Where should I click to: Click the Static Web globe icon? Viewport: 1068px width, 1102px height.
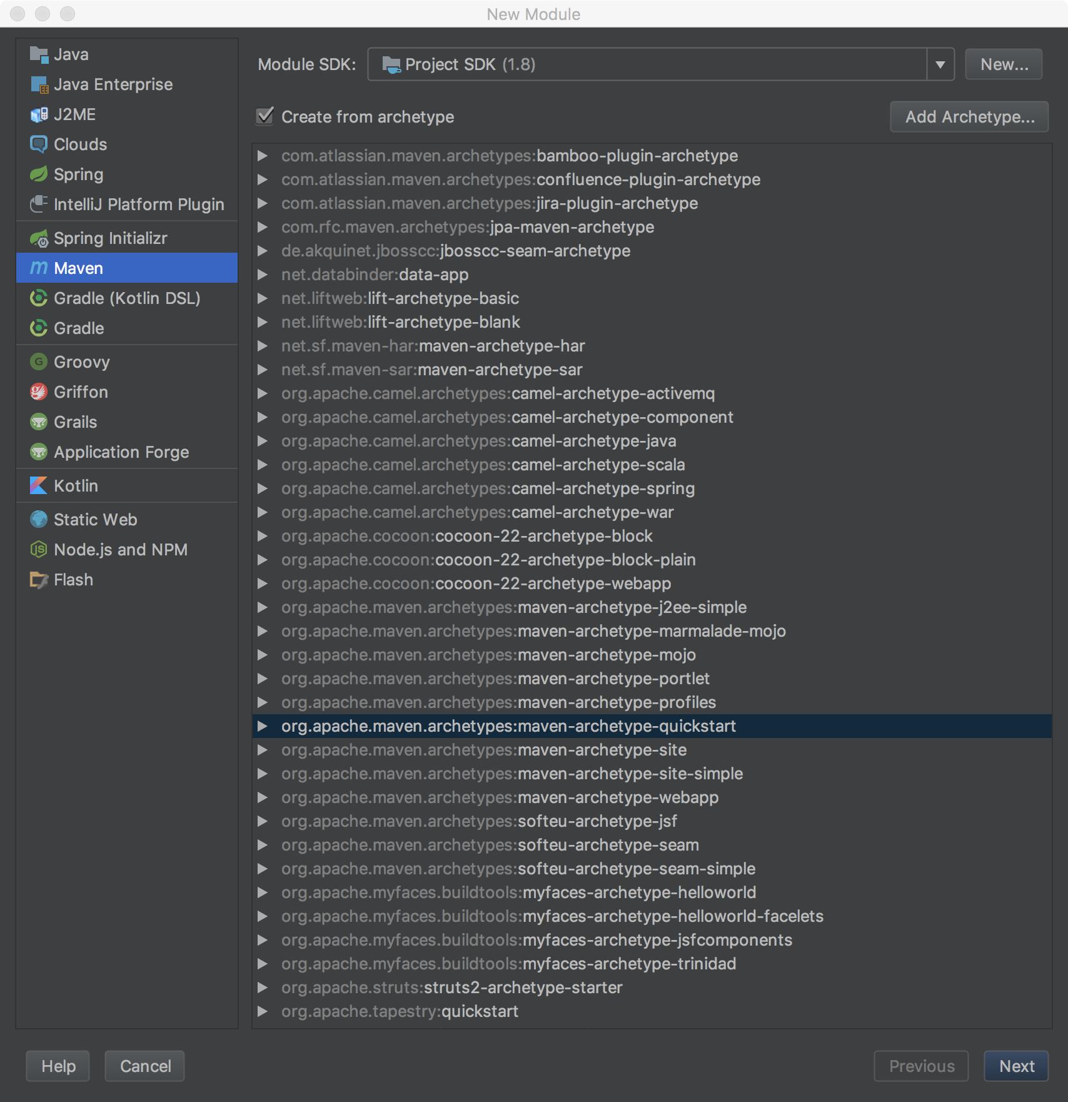pos(39,520)
